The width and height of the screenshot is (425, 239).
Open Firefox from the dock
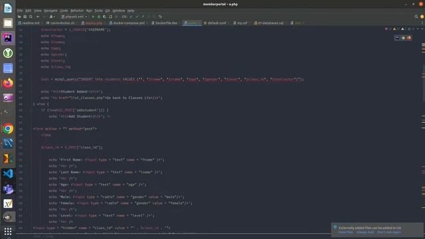point(8,83)
